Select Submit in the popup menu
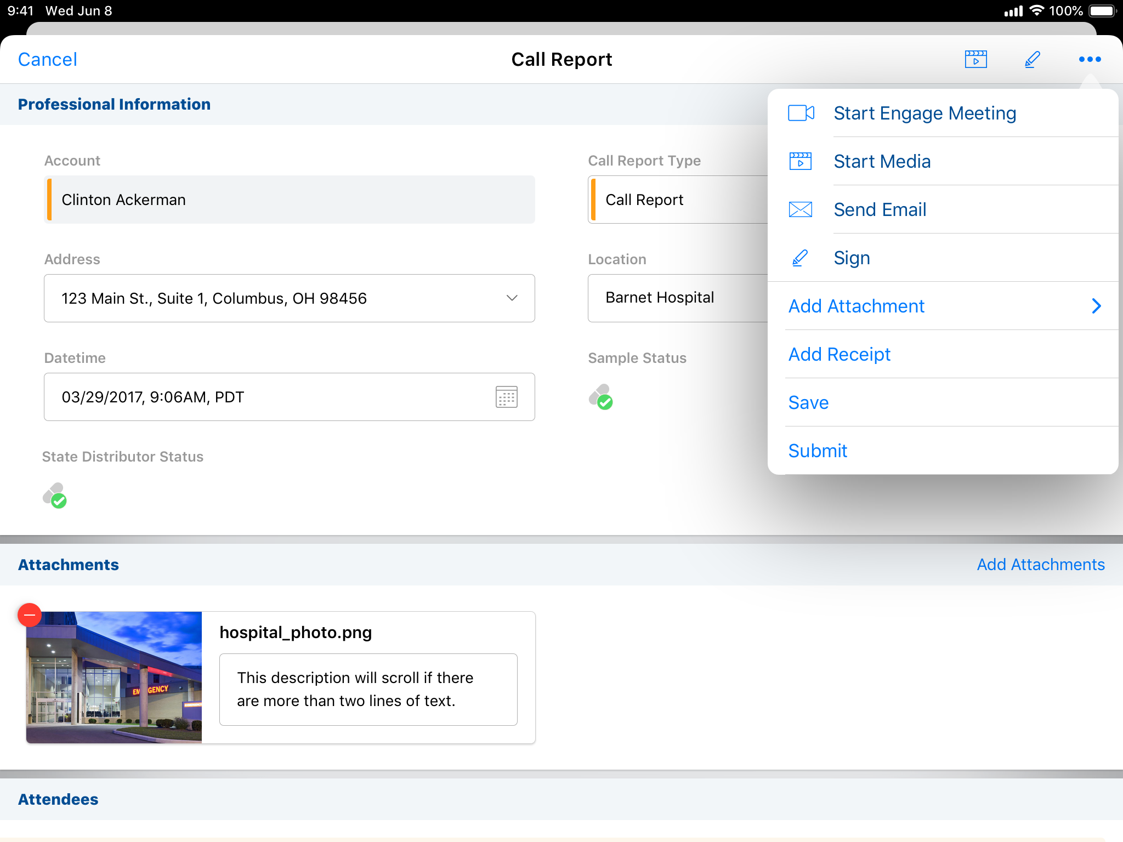Viewport: 1123px width, 842px height. (x=818, y=451)
